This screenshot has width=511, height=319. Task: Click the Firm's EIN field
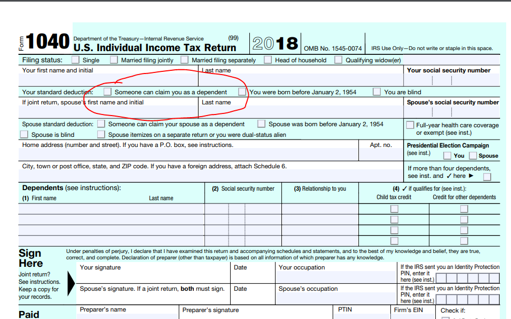pos(413,316)
